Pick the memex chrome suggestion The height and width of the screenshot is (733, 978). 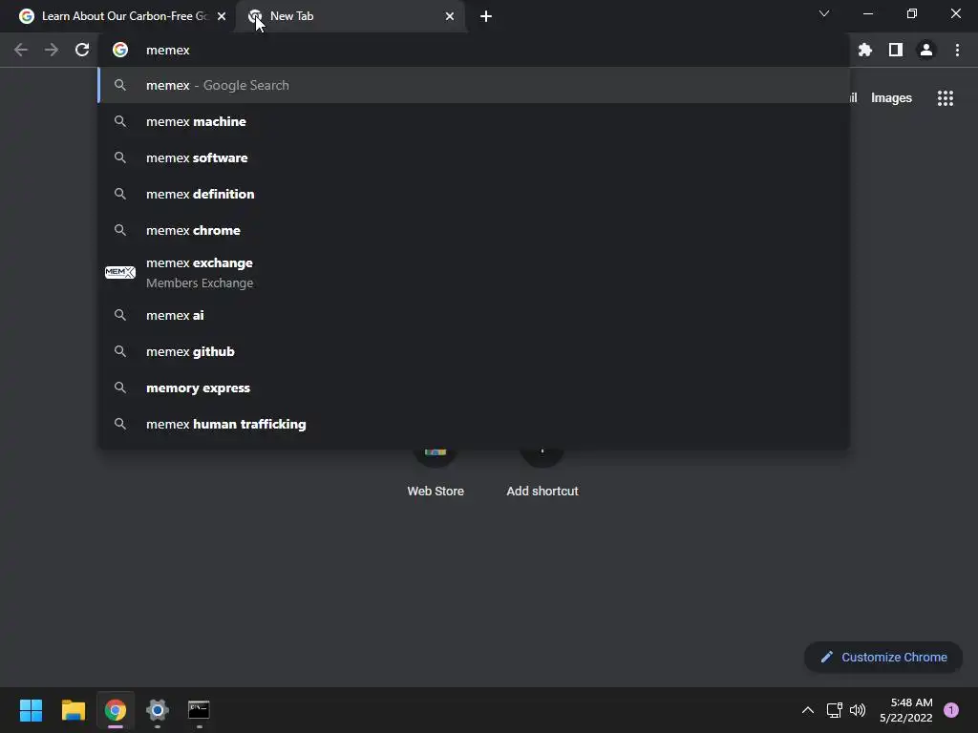tap(474, 230)
